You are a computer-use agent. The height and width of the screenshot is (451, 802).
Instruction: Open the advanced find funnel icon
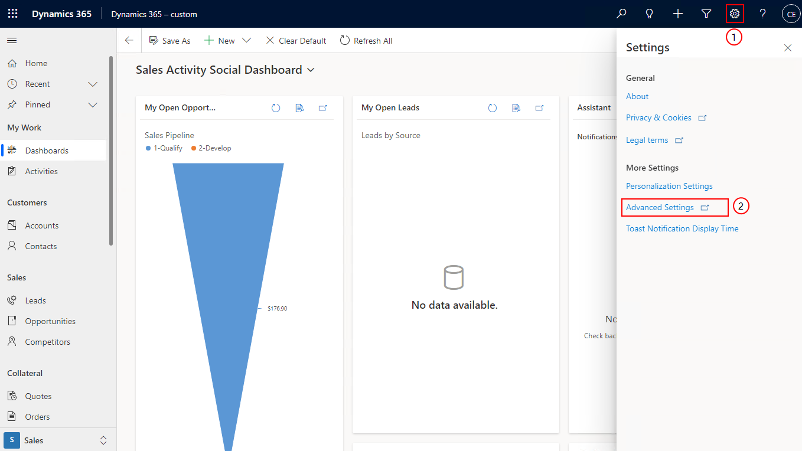[706, 14]
